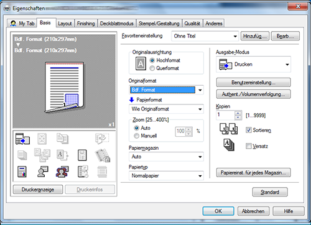Increase the Kopien count with up arrow
Viewport: 311px width, 225px height.
click(238, 113)
